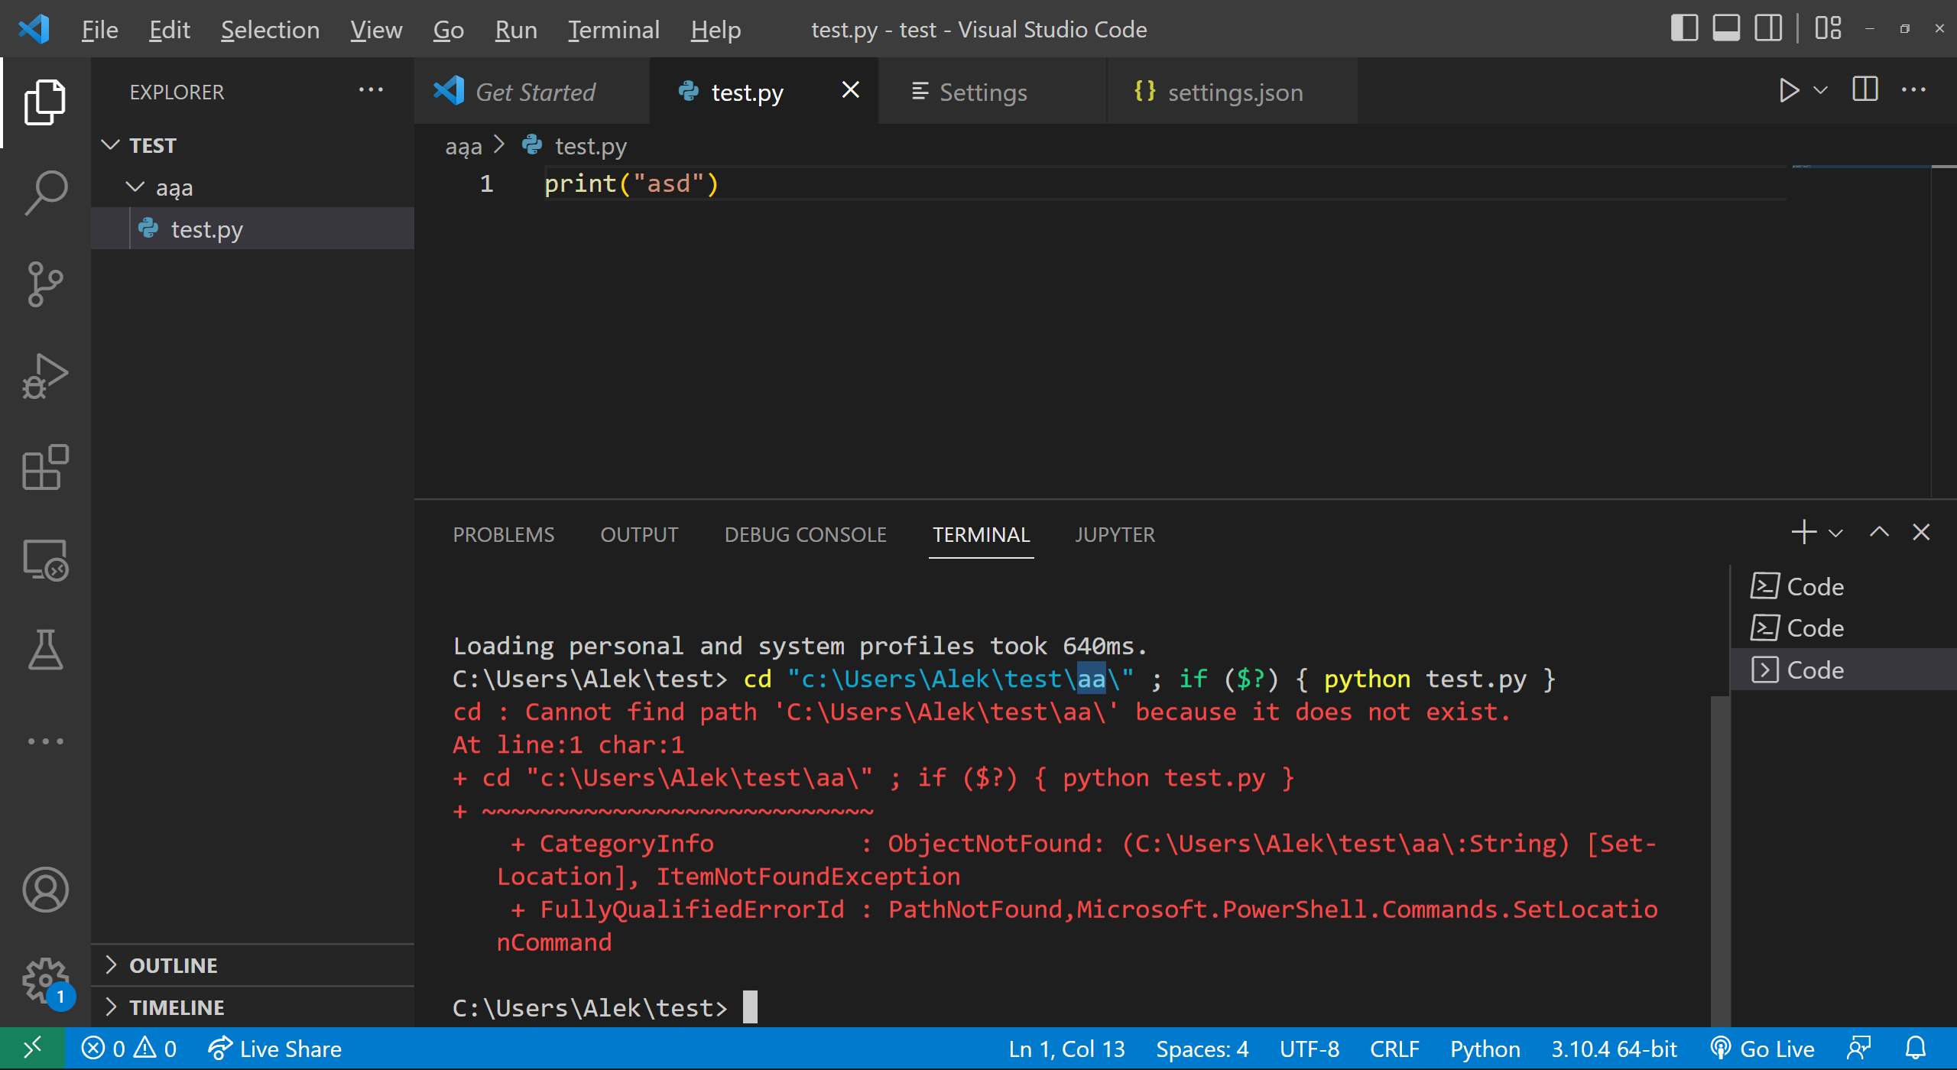Image resolution: width=1957 pixels, height=1070 pixels.
Task: Change encoding via UTF-8
Action: pos(1309,1049)
